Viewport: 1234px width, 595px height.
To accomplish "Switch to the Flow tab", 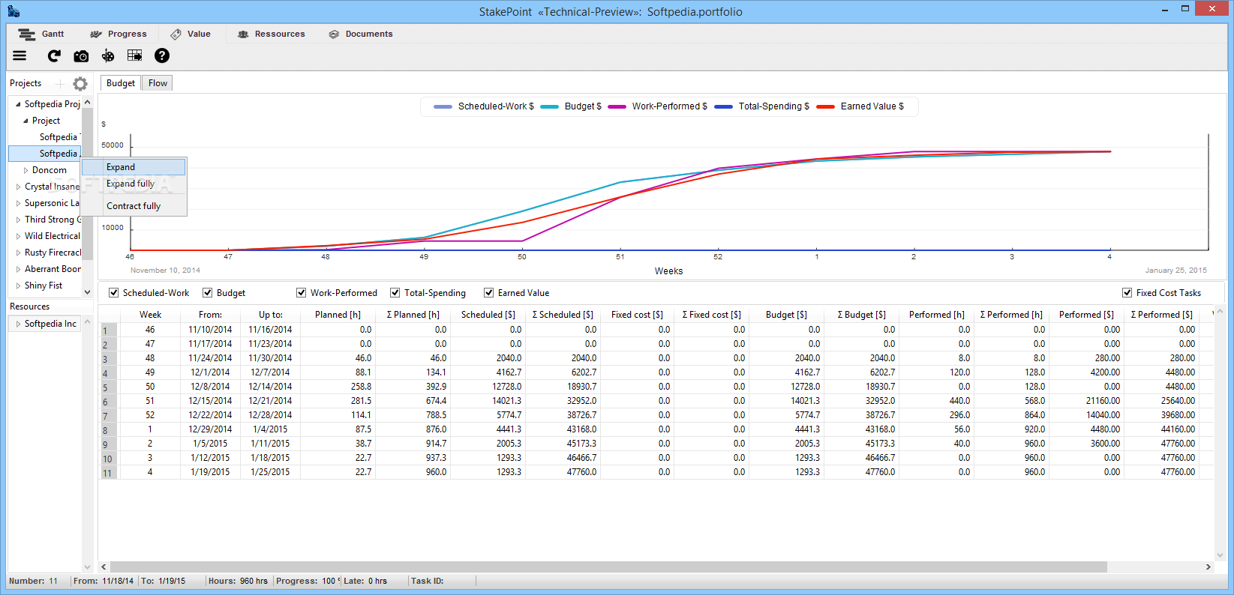I will [158, 83].
